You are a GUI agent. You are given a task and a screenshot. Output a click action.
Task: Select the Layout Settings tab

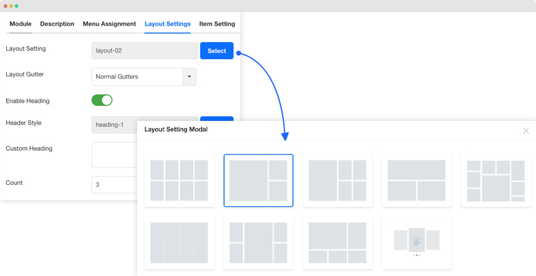[168, 24]
